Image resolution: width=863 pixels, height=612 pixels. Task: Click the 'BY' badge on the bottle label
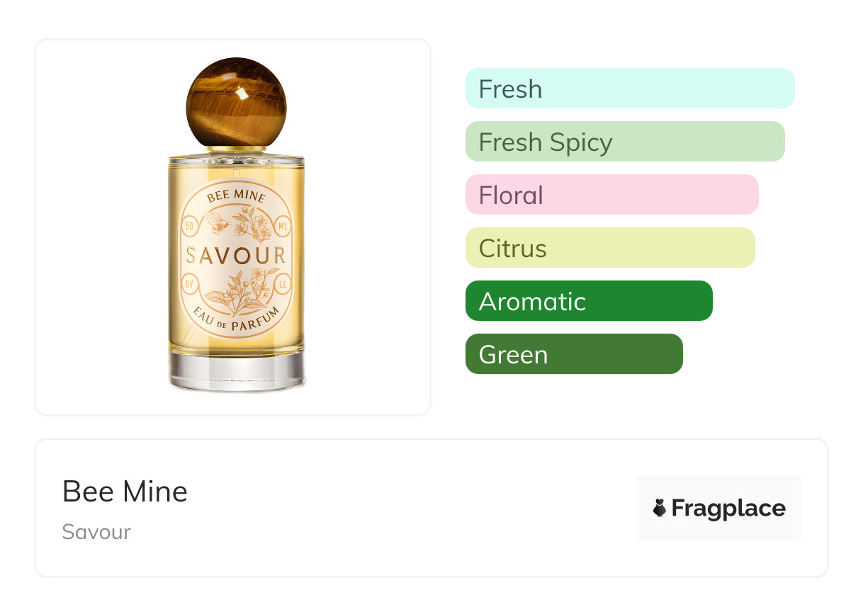tap(190, 284)
